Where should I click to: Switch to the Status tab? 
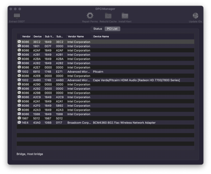coord(98,29)
